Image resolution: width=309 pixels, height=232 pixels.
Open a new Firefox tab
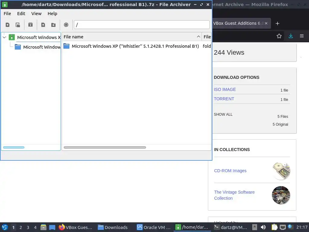coord(278,24)
